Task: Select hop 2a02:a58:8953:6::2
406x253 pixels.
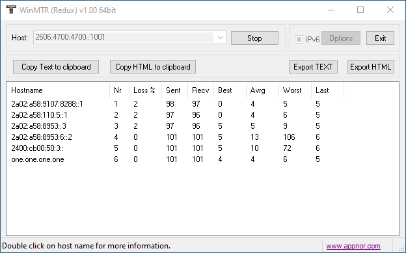Action: (42, 137)
